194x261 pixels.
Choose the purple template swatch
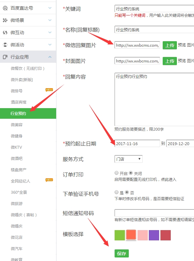154,235
